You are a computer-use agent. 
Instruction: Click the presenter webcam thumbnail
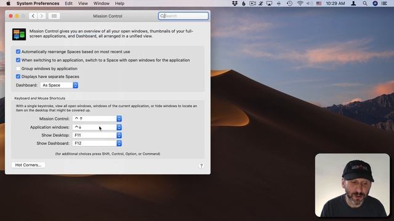(x=352, y=185)
